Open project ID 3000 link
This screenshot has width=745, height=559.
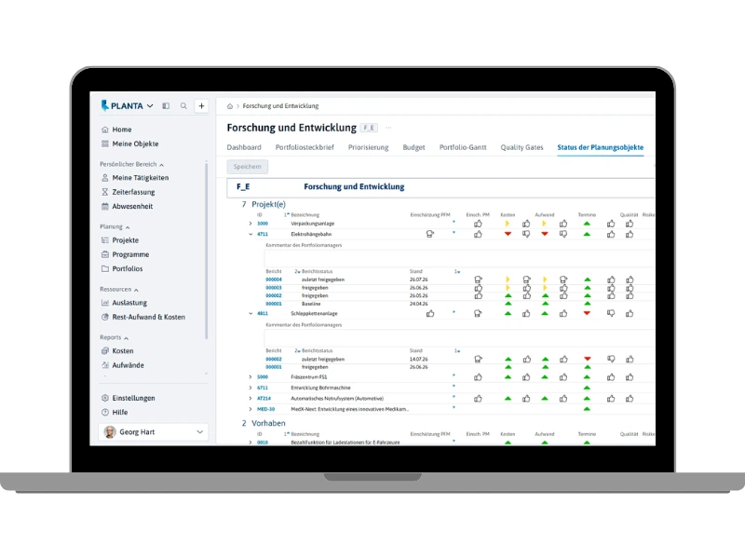[263, 224]
